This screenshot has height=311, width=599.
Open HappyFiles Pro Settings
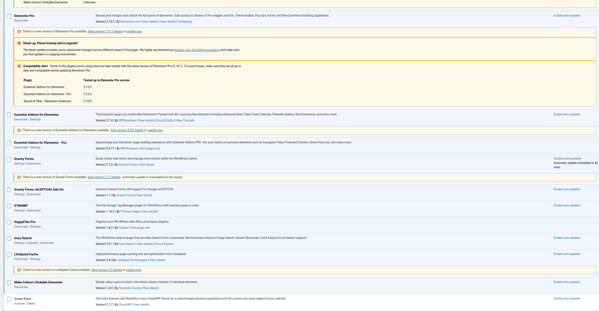tap(35, 227)
